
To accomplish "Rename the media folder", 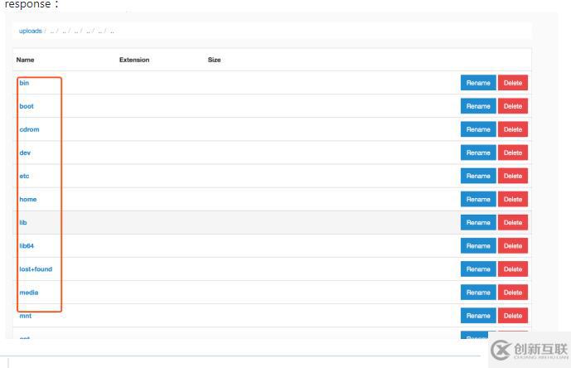I will [x=478, y=293].
